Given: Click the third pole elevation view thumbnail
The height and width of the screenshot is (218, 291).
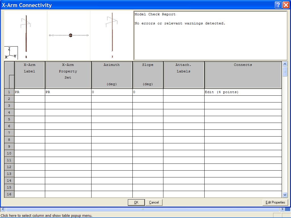Looking at the screenshot, I should [x=112, y=35].
